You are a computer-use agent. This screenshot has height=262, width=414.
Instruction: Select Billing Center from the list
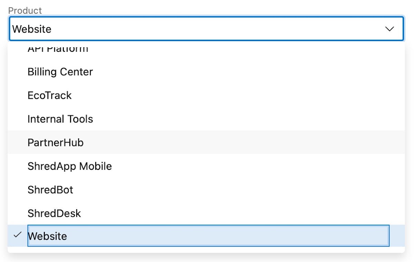click(60, 72)
